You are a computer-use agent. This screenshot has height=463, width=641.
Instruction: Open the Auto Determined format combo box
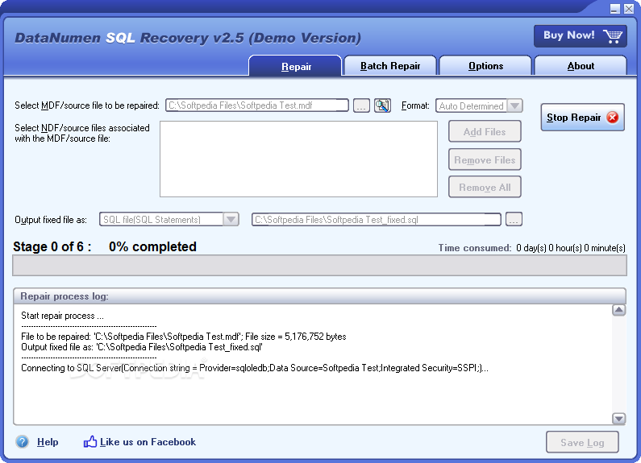pos(479,105)
